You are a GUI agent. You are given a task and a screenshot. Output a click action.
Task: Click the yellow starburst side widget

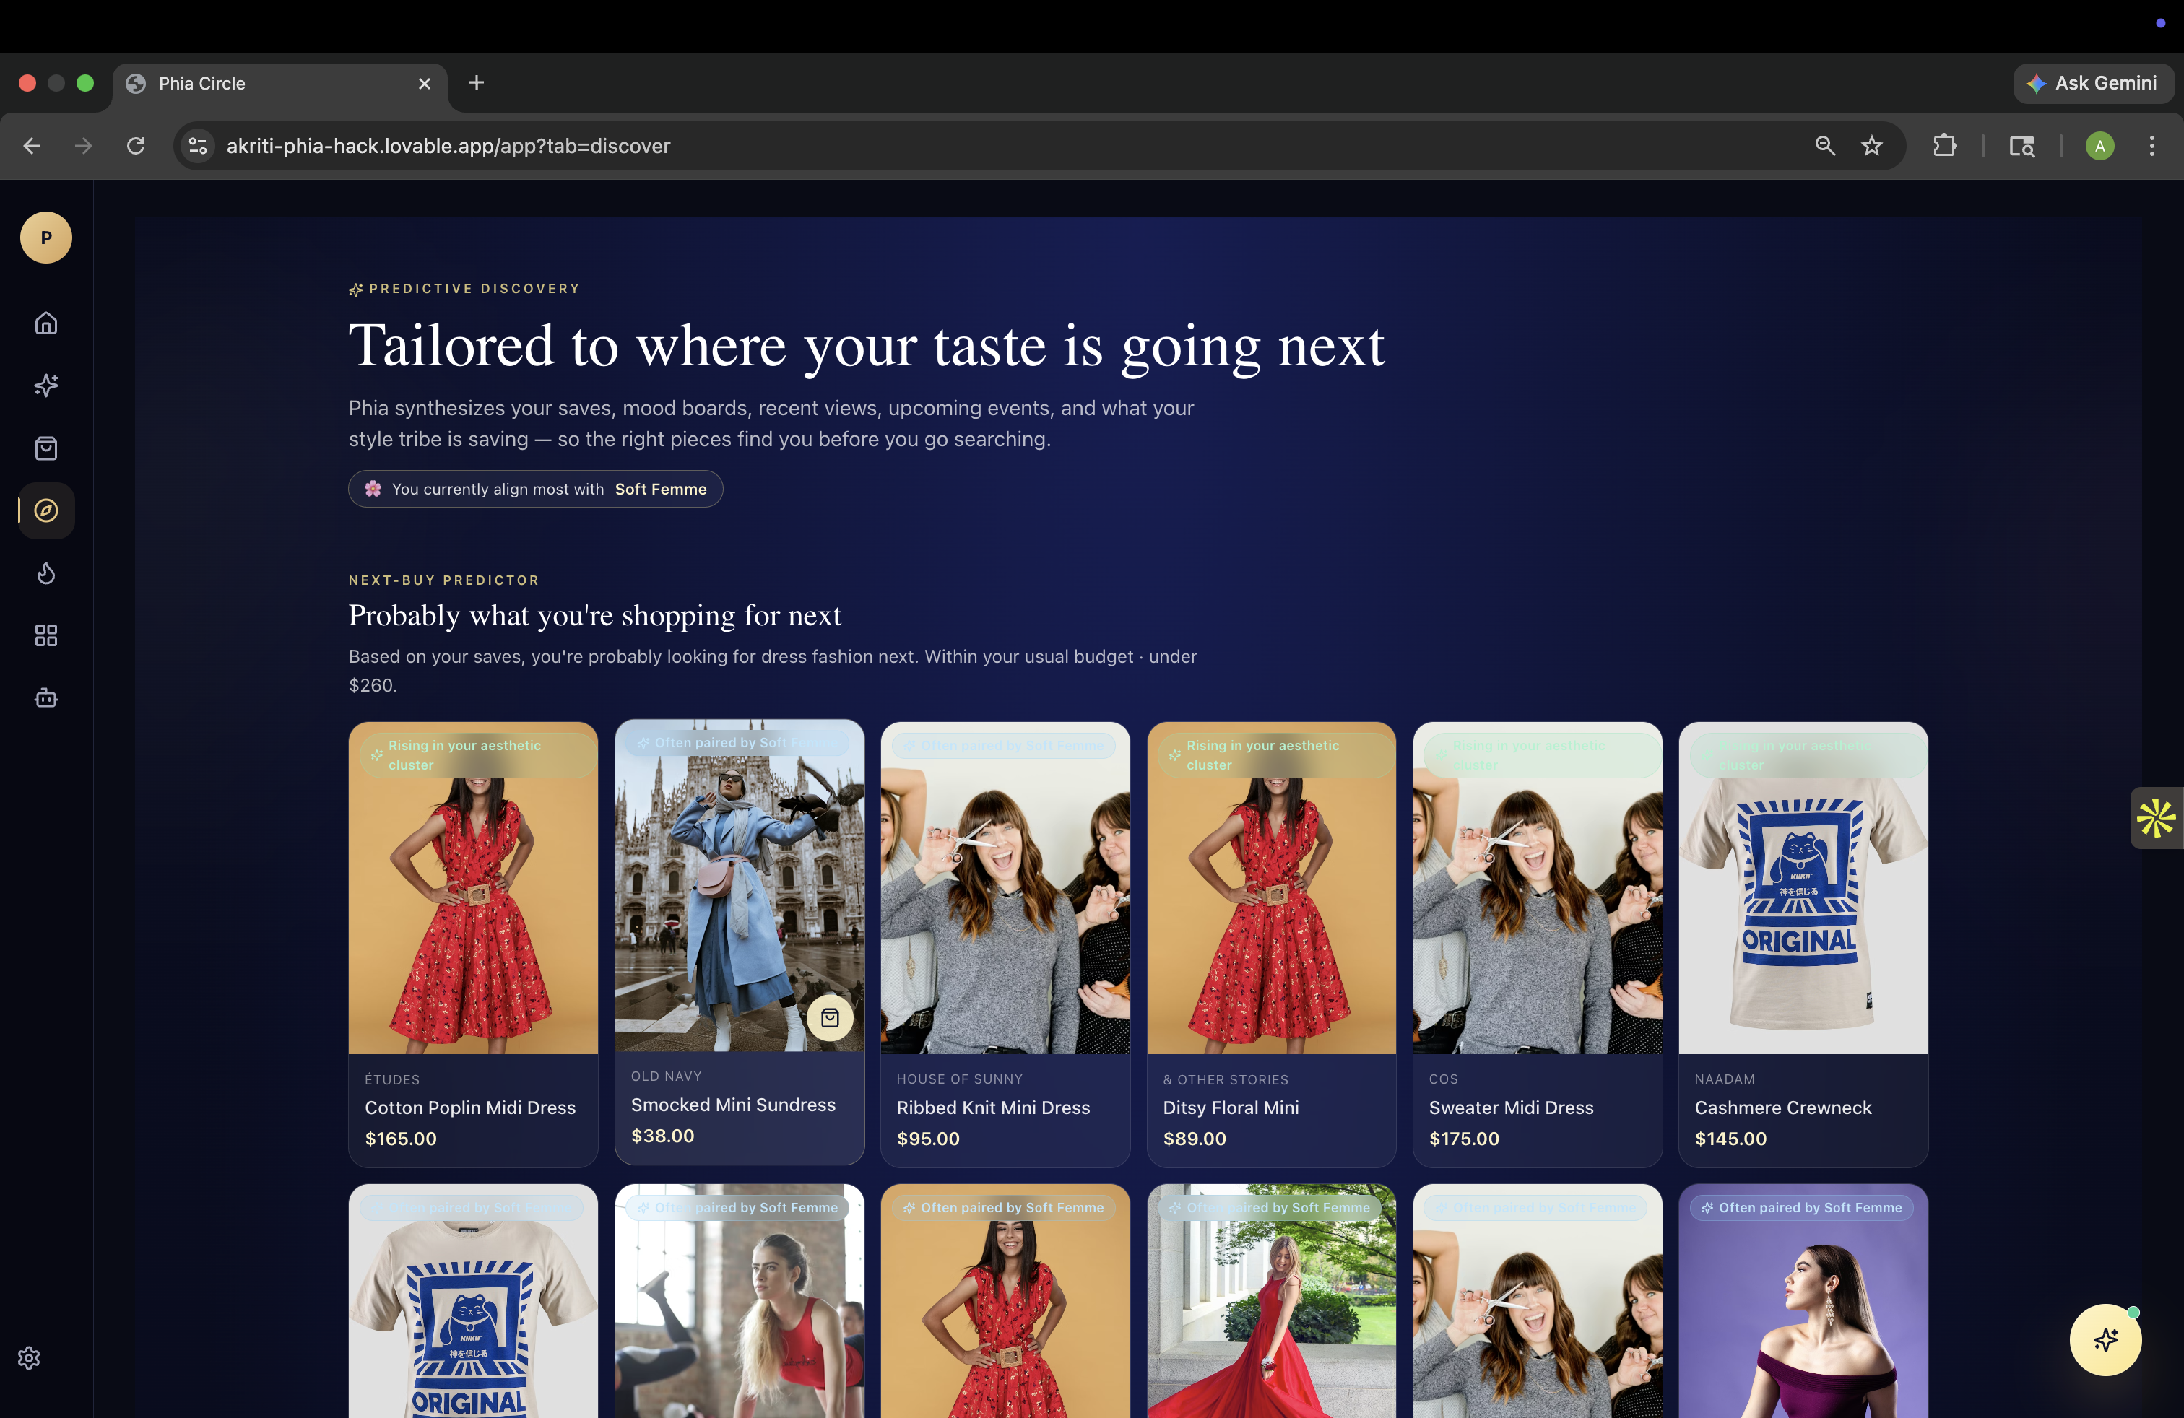[x=2156, y=817]
